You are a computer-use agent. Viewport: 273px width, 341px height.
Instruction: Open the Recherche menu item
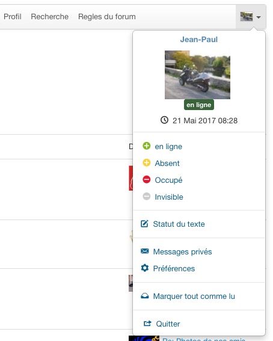(x=49, y=17)
